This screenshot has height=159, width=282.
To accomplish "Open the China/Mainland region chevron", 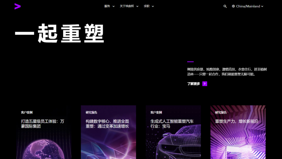I will click(x=262, y=6).
